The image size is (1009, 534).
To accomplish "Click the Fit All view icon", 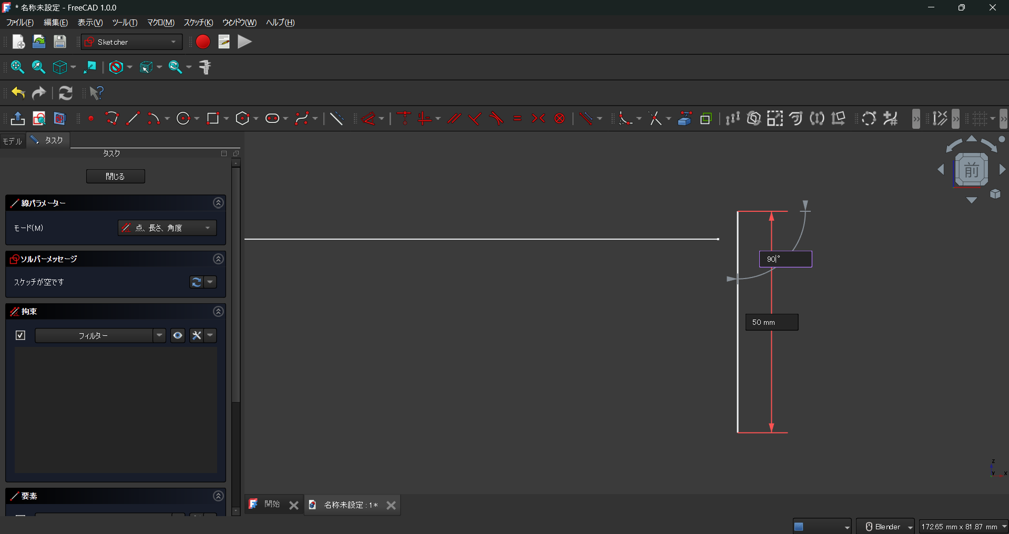I will [x=17, y=67].
